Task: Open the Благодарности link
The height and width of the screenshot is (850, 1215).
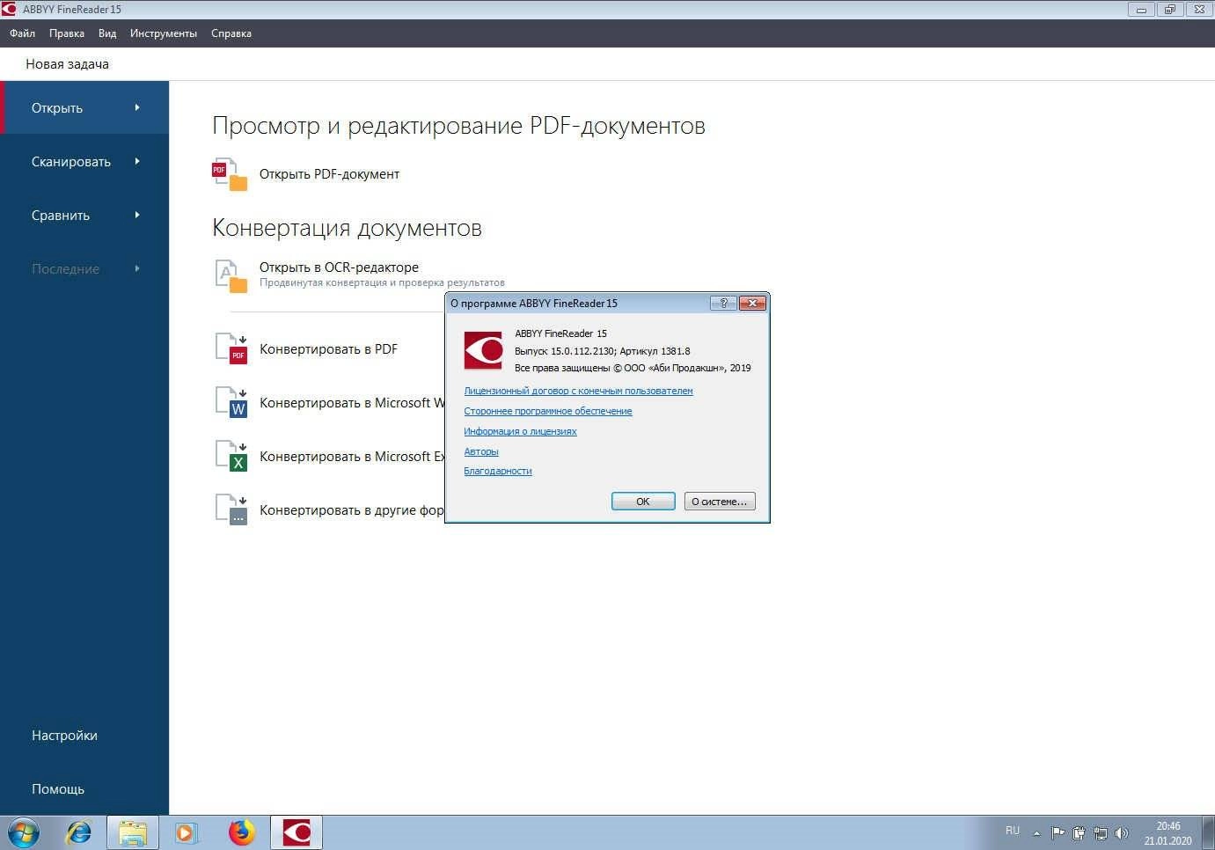Action: [x=498, y=471]
